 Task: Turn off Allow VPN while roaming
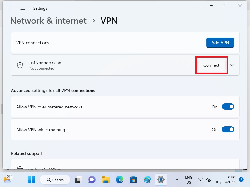pos(228,130)
